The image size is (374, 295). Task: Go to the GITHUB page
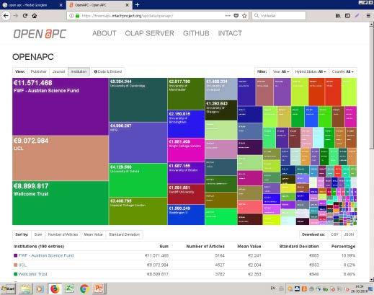coord(196,33)
